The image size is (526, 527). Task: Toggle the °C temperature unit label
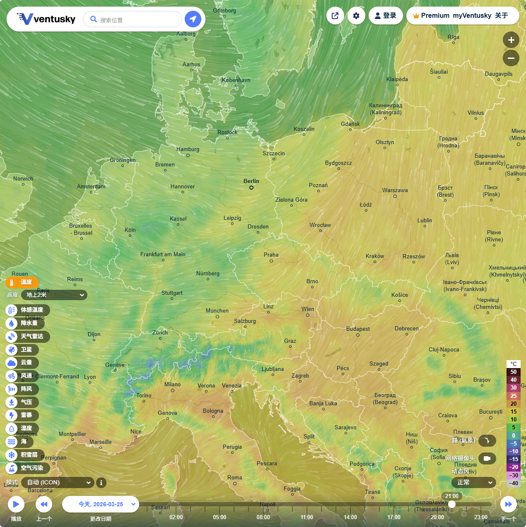coord(514,364)
